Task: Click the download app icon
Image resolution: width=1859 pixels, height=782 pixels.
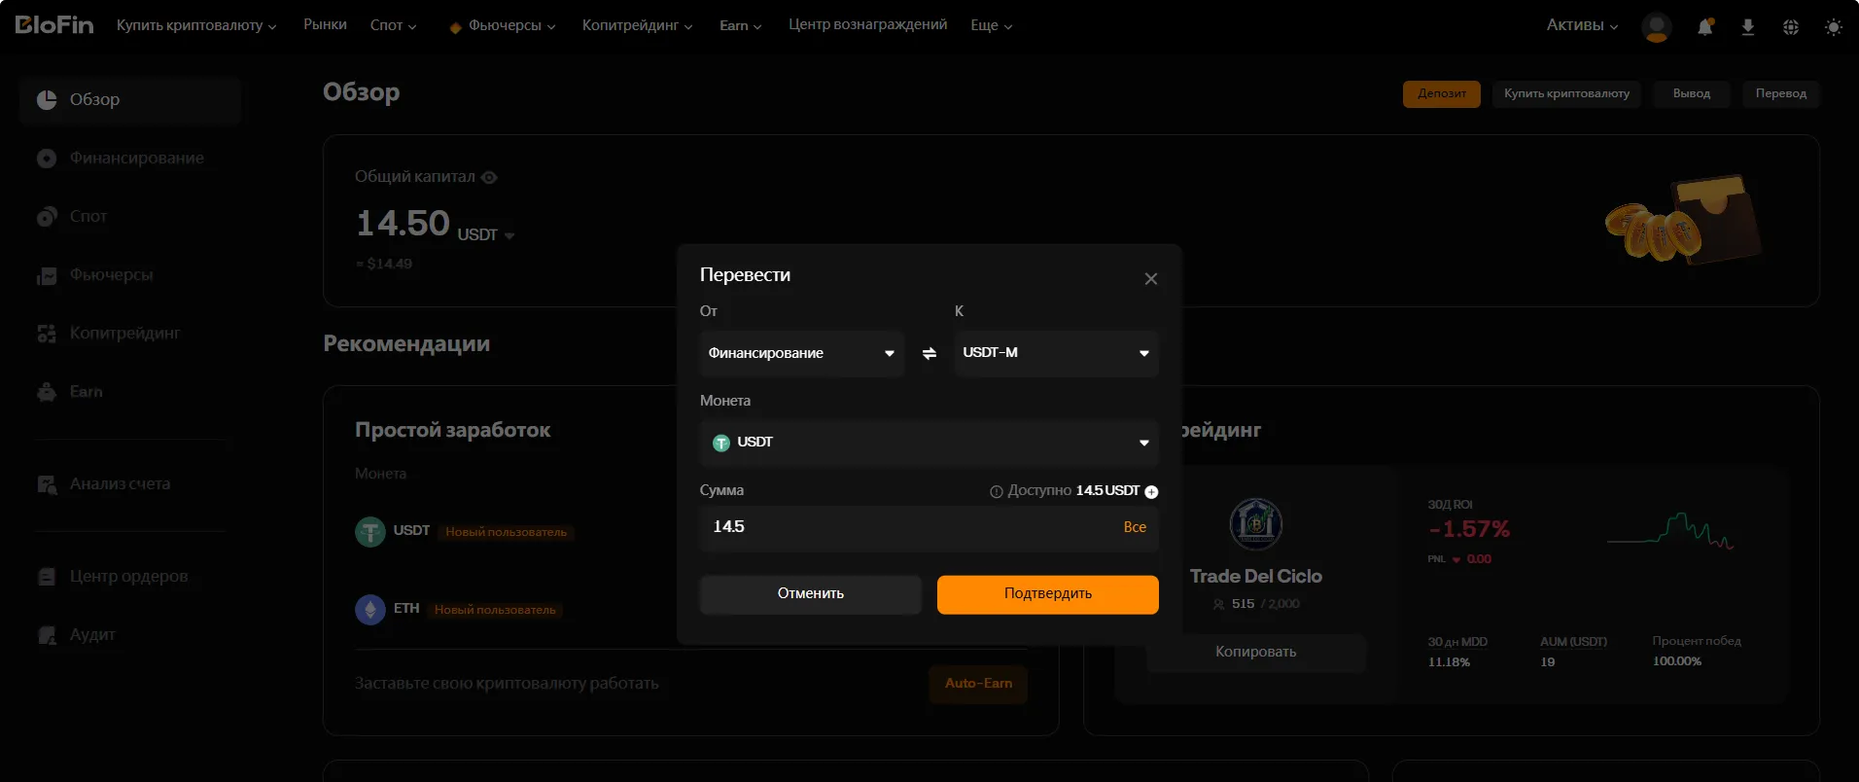Action: 1747,27
